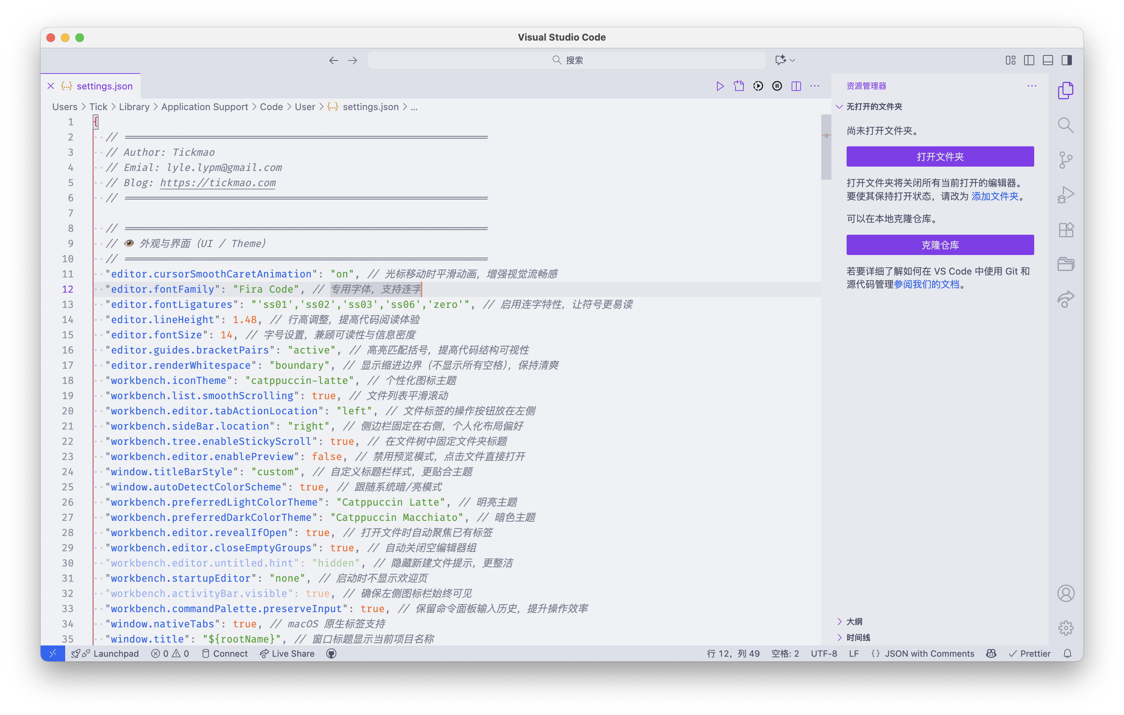
Task: Split the editor with the split icon
Action: 796,86
